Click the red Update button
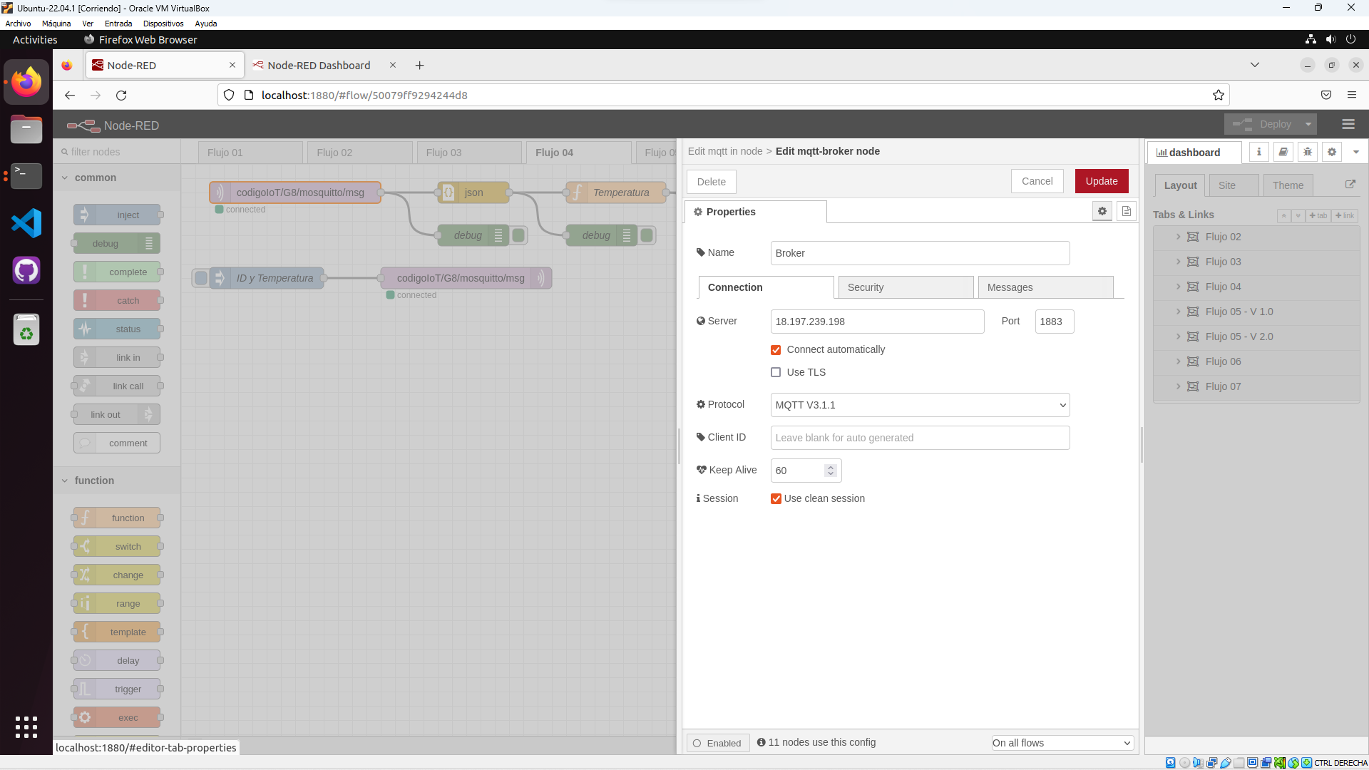 (1101, 181)
